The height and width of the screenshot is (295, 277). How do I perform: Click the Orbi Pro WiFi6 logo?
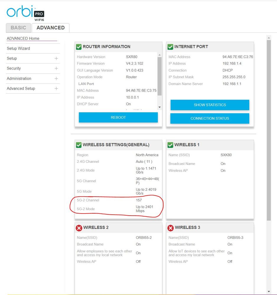[x=25, y=13]
